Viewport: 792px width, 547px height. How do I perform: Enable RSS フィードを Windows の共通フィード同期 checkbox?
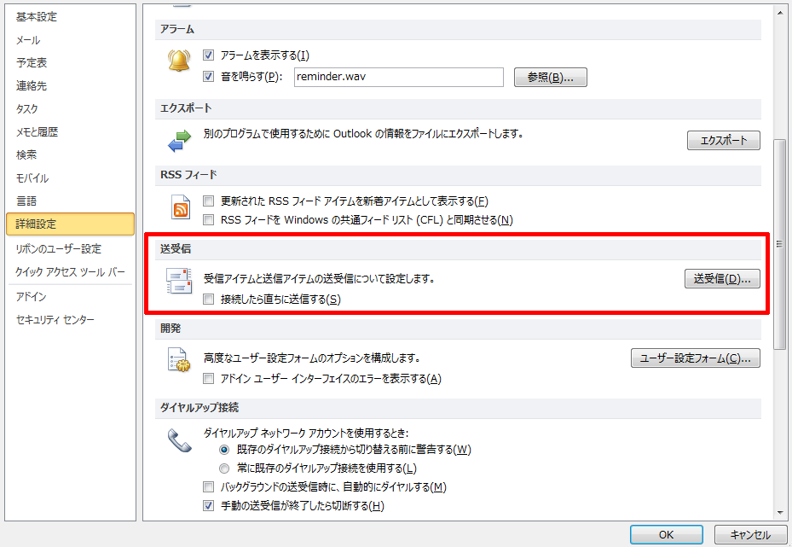click(x=208, y=220)
